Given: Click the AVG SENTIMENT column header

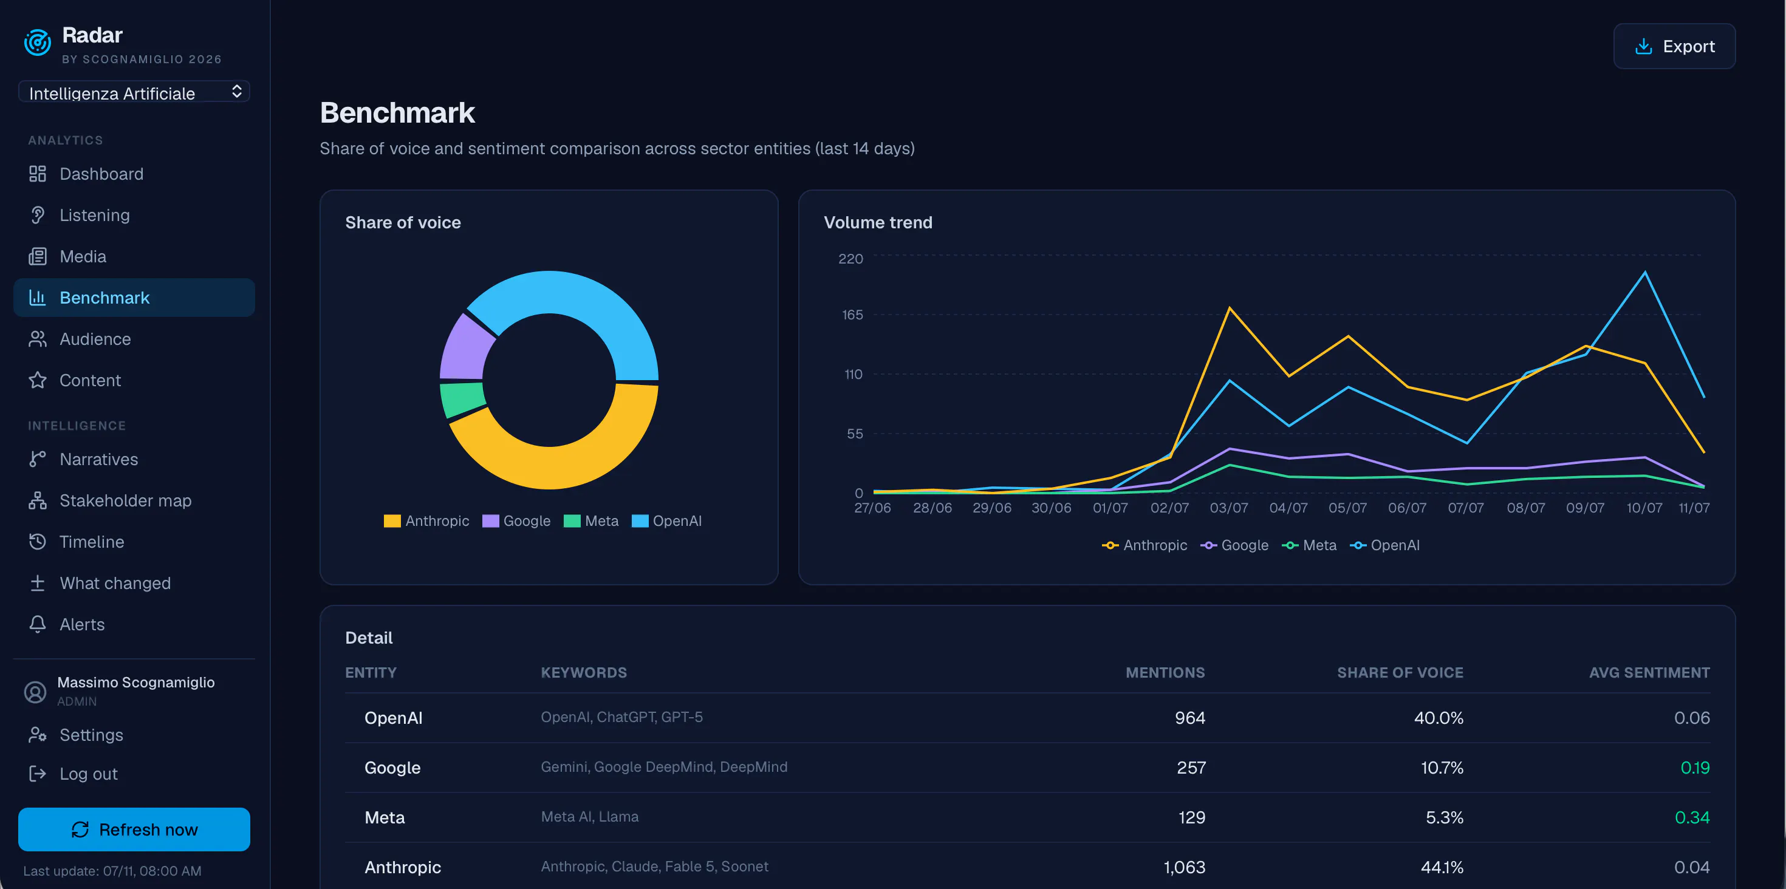Looking at the screenshot, I should [1649, 673].
